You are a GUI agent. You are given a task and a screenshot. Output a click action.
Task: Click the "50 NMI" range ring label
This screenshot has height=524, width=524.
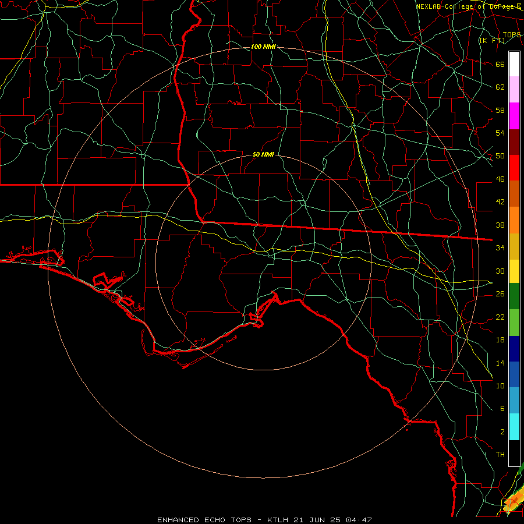point(263,154)
